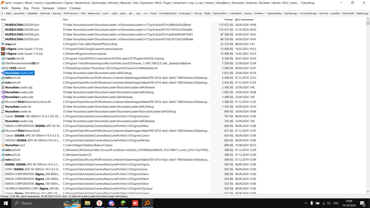
Task: Select richedim.dll sized 2 424 КБ
Action: [13, 83]
